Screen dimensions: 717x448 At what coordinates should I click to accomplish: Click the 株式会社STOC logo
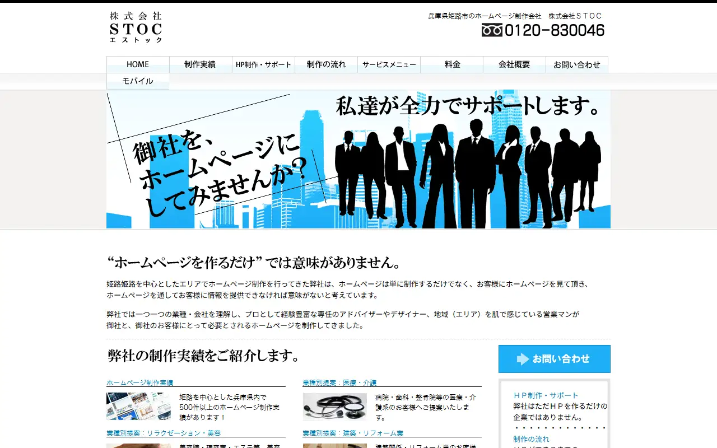pos(136,27)
